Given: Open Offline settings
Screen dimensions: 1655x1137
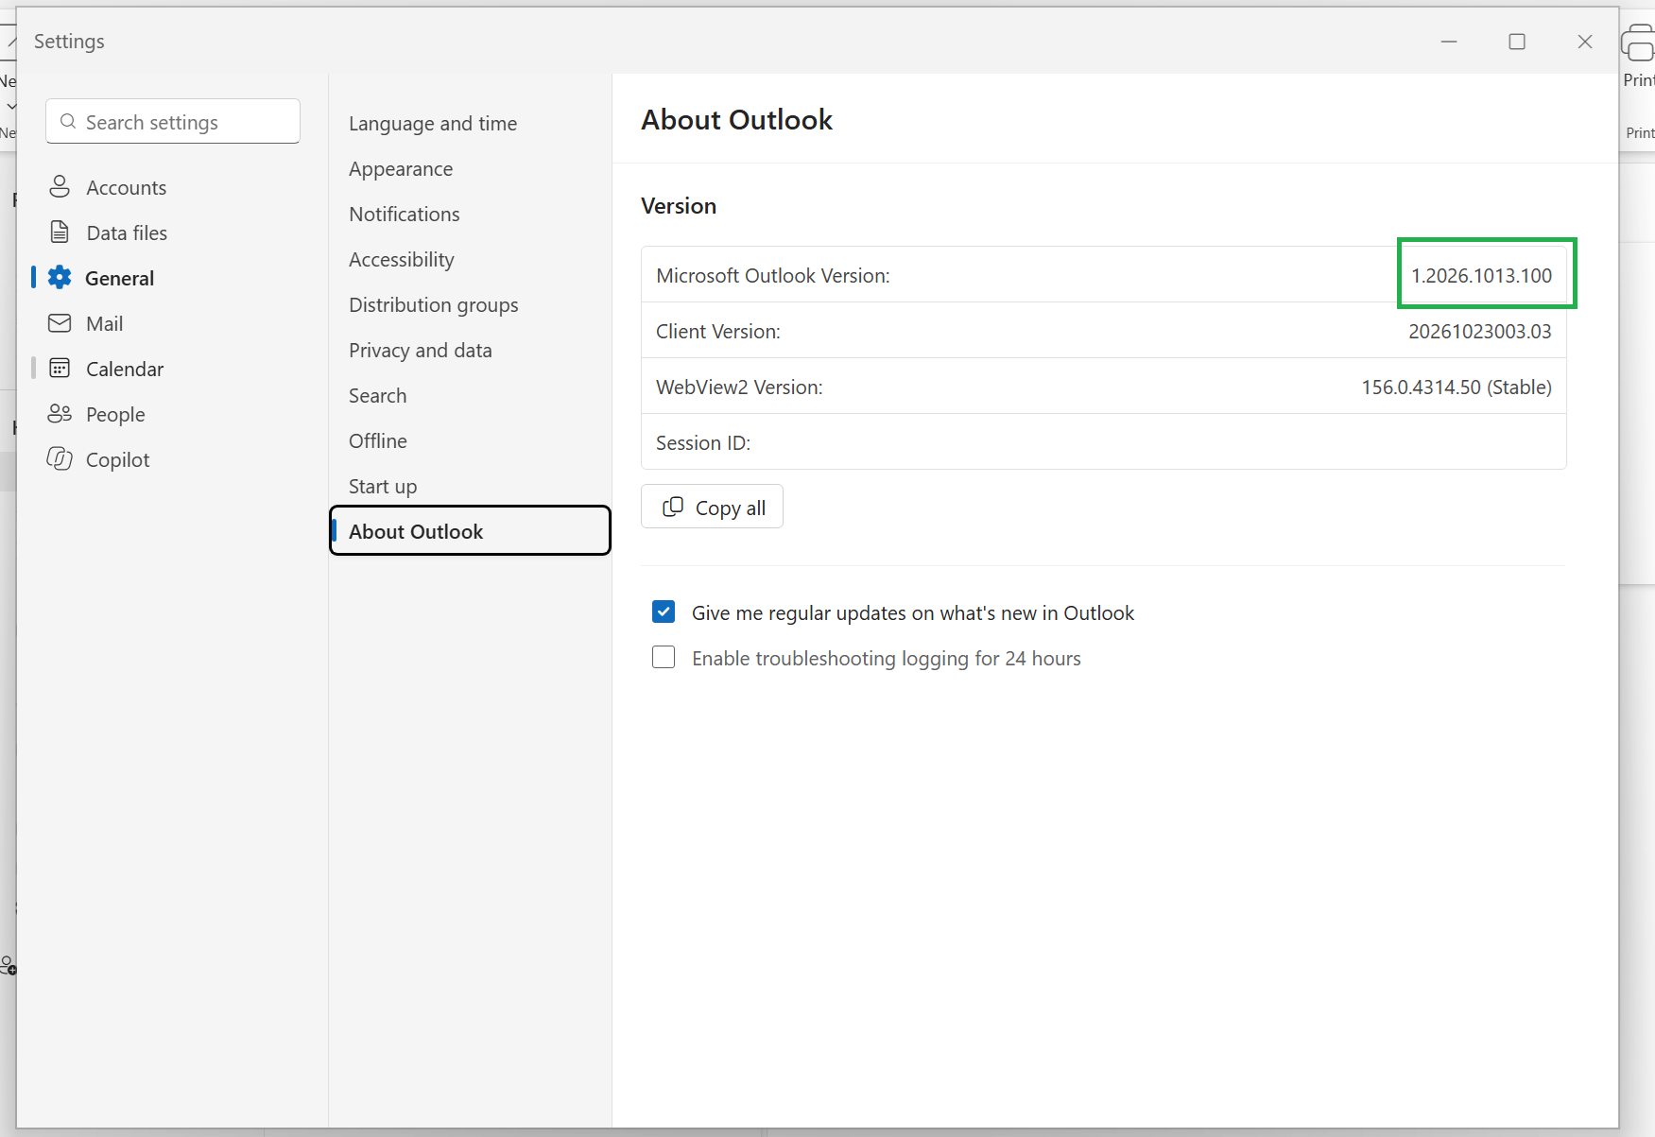Looking at the screenshot, I should pos(378,441).
